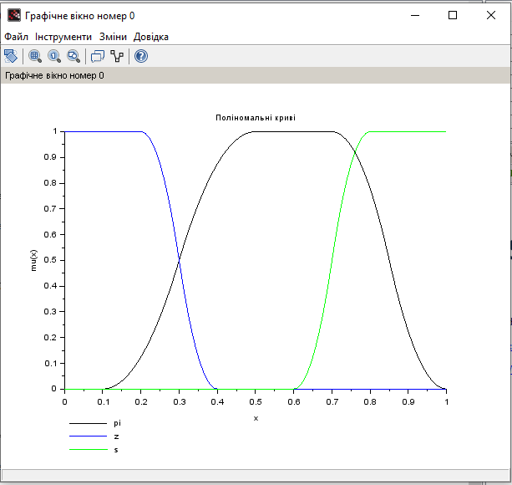512x485 pixels.
Task: Click the status bar info field at bottom
Action: coord(256,475)
